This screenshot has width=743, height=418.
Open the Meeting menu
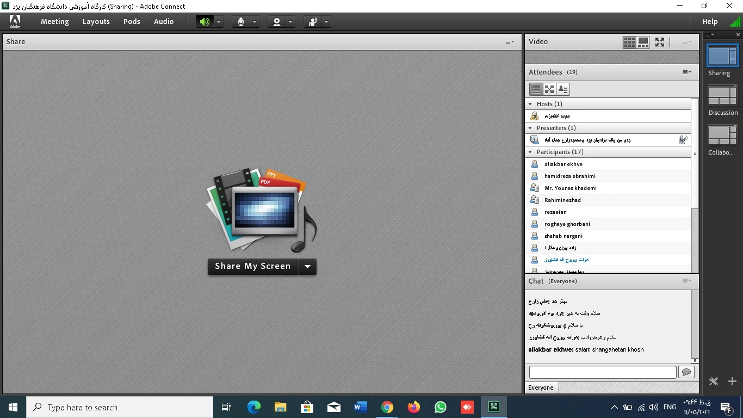(x=54, y=22)
